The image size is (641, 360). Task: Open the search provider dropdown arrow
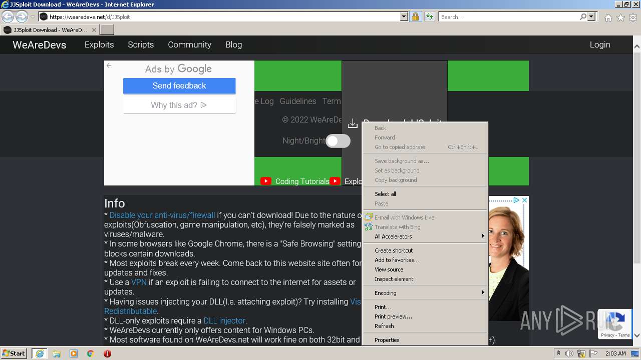tap(591, 16)
